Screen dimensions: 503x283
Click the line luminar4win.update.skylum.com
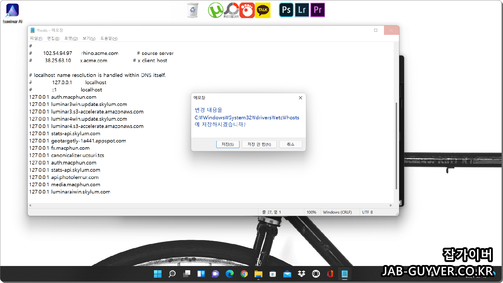coord(78,119)
